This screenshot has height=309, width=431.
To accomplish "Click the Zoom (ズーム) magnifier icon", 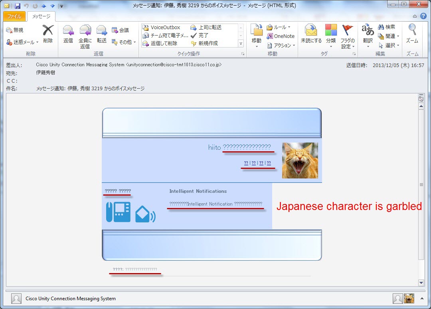I will tap(412, 34).
